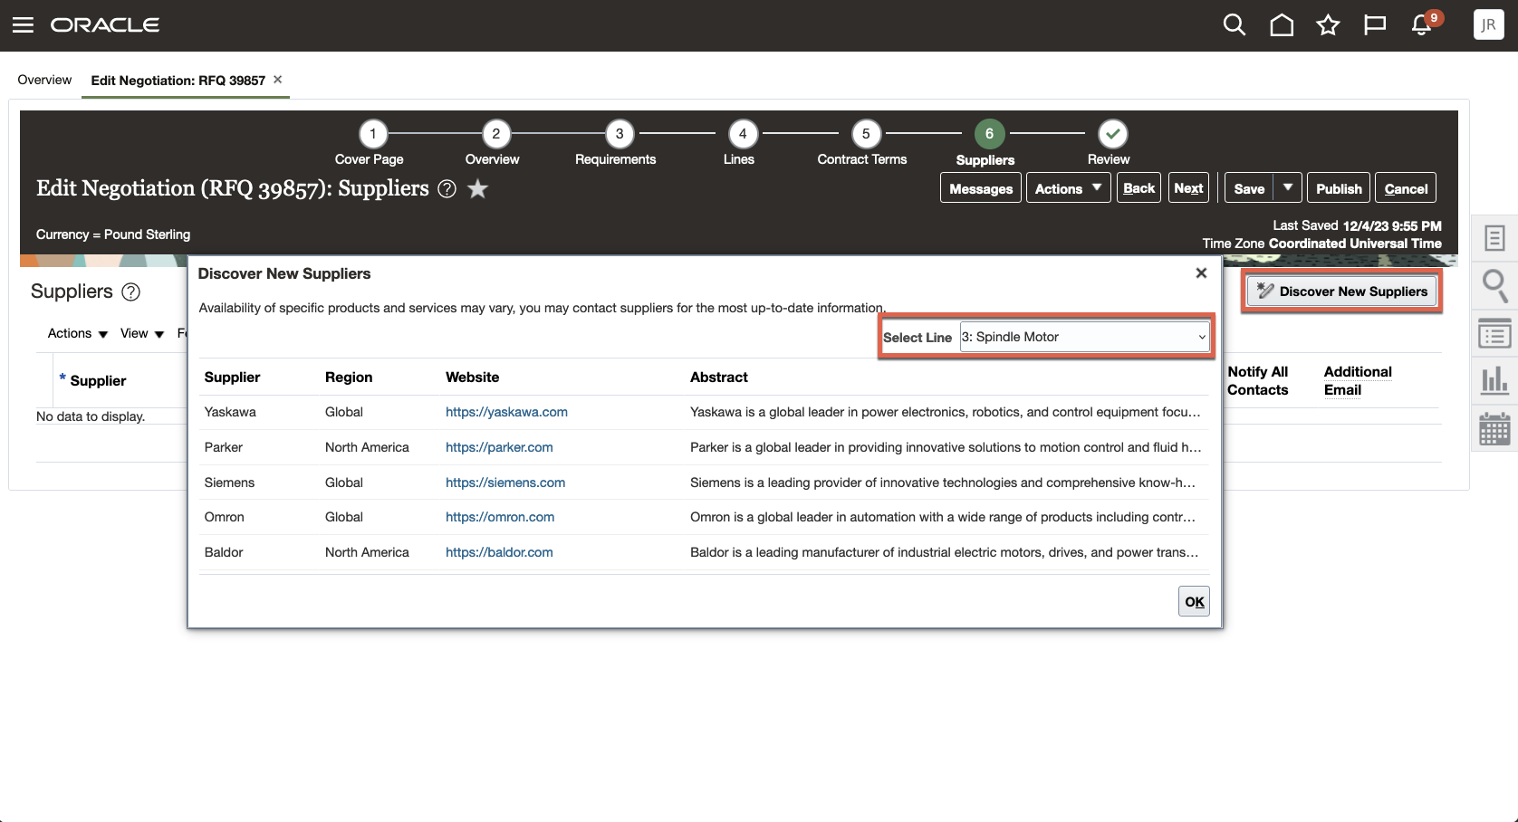The width and height of the screenshot is (1518, 822).
Task: Select the Siemens supplier cell
Action: [229, 483]
